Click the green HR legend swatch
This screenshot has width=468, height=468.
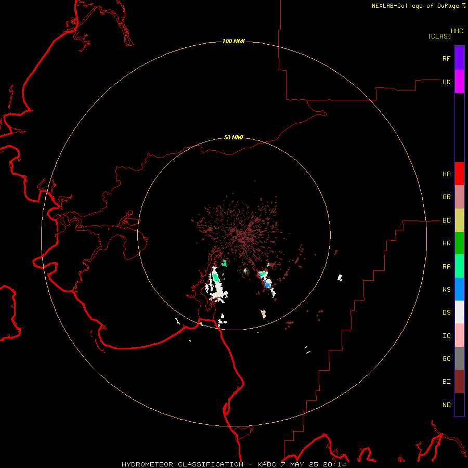click(x=459, y=243)
